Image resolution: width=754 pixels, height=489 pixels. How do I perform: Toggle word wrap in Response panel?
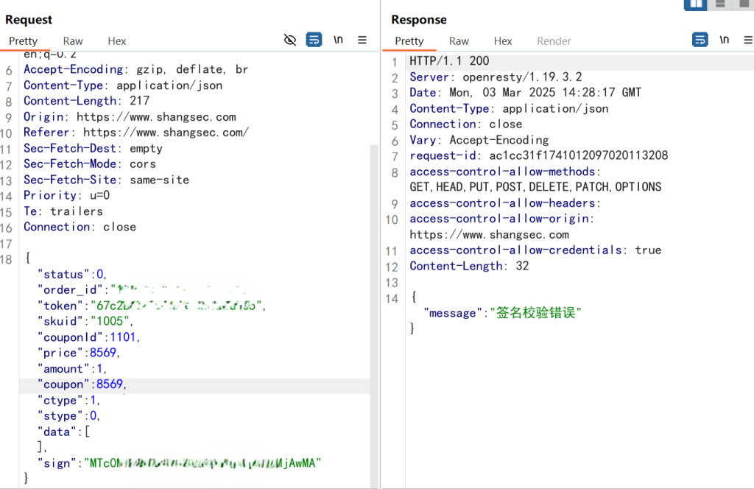(x=700, y=40)
